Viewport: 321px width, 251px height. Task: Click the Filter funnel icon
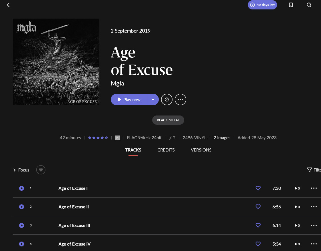coord(309,170)
